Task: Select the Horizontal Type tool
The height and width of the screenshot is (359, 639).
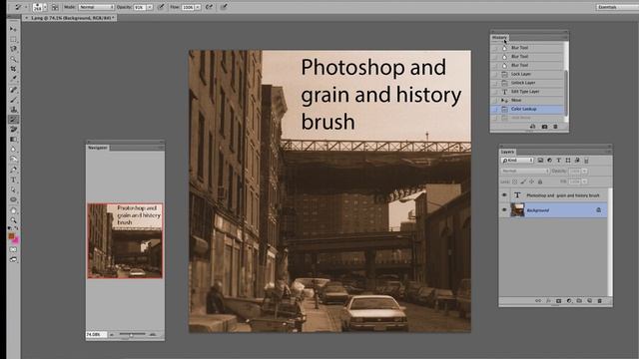Action: coord(13,179)
